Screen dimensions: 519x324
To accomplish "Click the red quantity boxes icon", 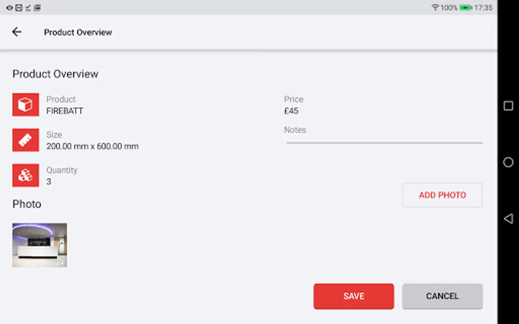I will (26, 175).
